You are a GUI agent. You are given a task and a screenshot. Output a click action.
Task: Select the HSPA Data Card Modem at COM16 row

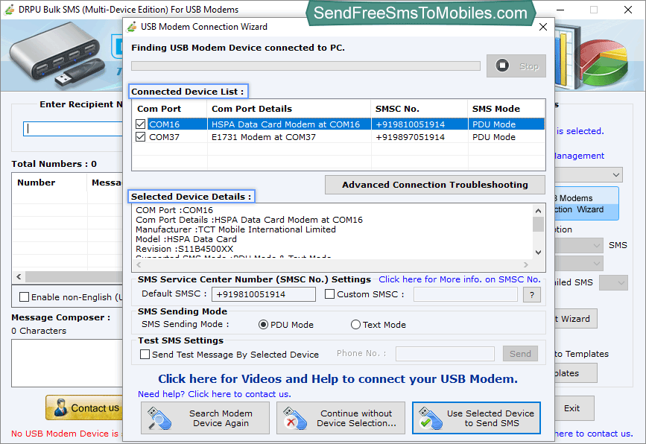click(x=338, y=124)
